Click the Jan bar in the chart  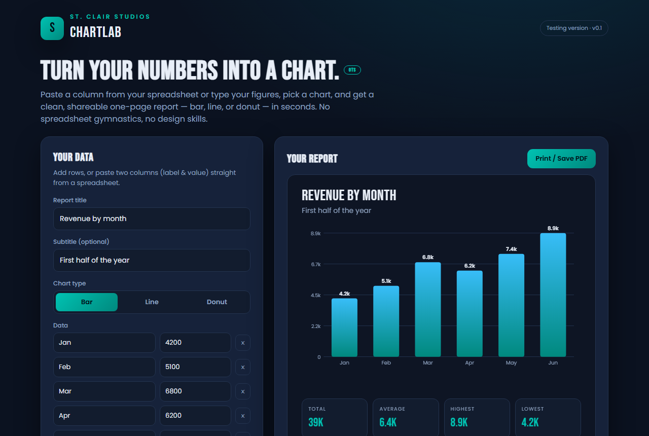point(344,328)
